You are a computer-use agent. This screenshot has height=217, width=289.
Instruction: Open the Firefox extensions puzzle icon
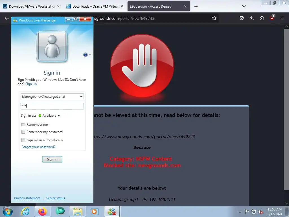click(x=262, y=18)
